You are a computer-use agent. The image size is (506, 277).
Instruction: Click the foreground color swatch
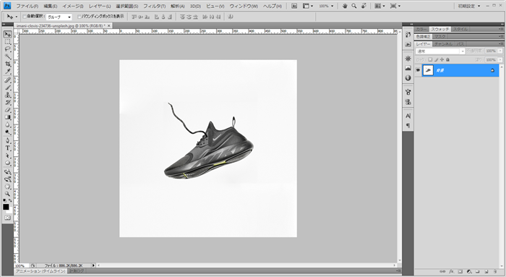[x=6, y=207]
